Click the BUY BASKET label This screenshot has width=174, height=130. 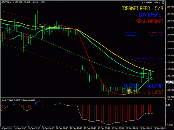(x=151, y=15)
